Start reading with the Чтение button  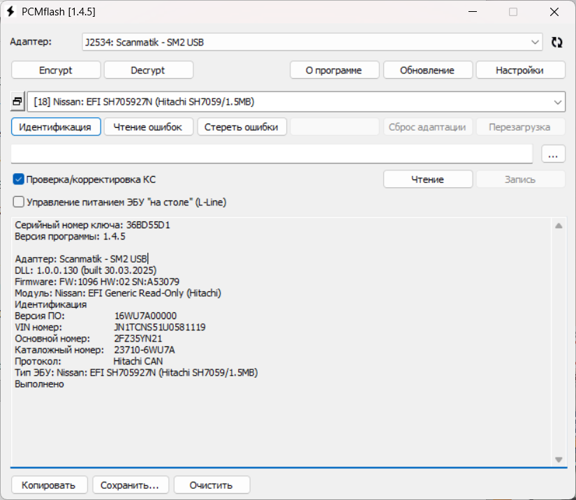click(427, 179)
